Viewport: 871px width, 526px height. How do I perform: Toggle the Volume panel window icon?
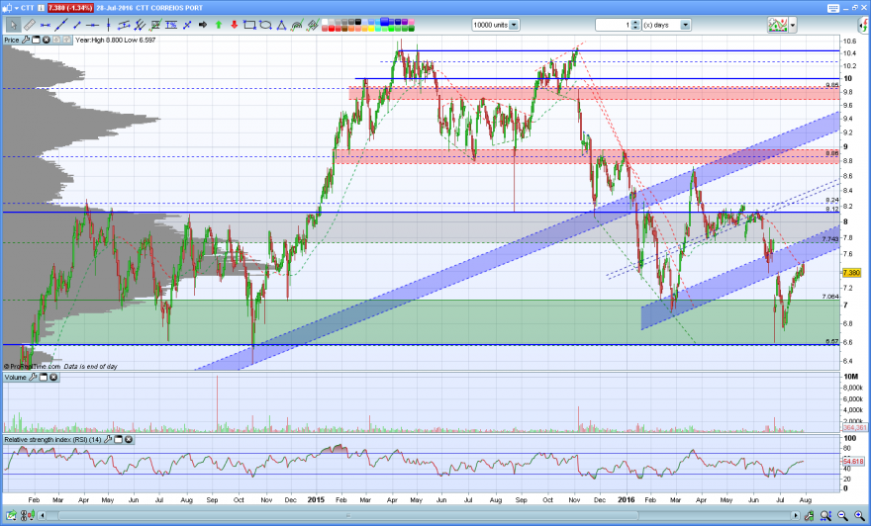(x=44, y=378)
